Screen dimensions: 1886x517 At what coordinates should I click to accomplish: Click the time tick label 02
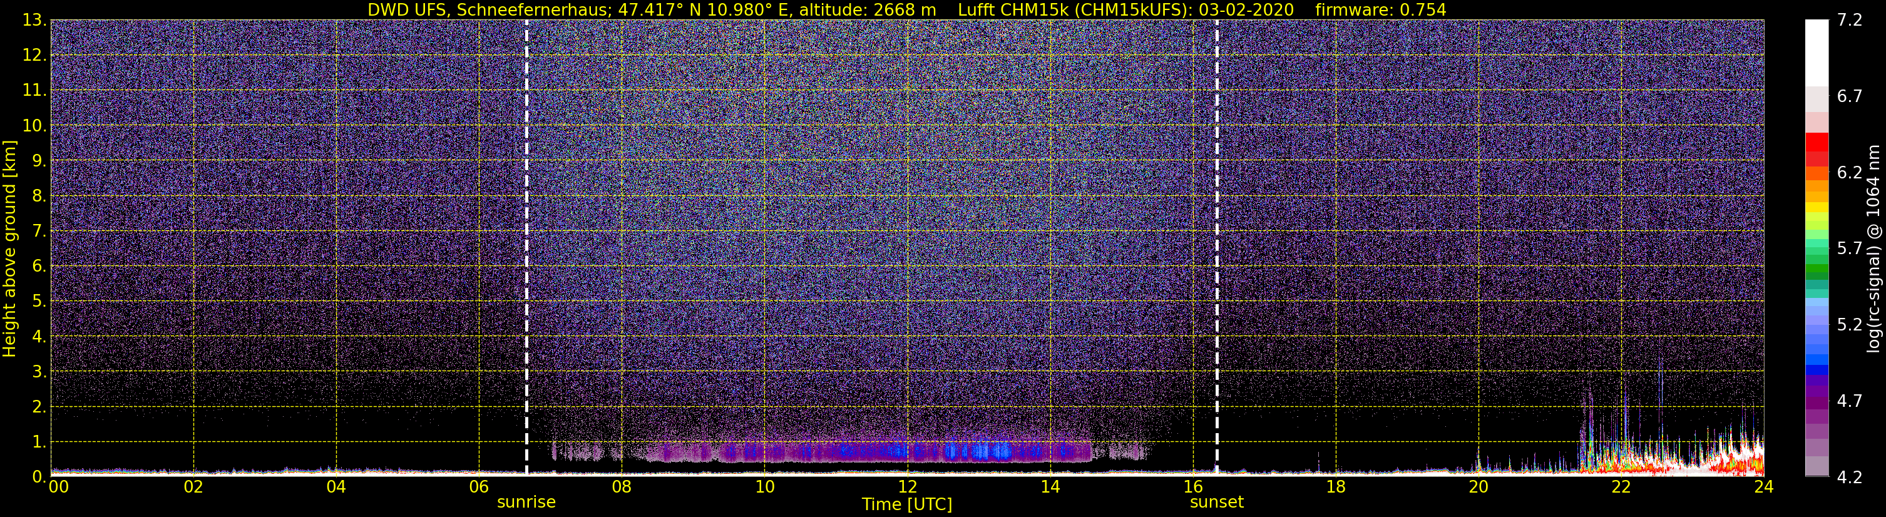193,487
